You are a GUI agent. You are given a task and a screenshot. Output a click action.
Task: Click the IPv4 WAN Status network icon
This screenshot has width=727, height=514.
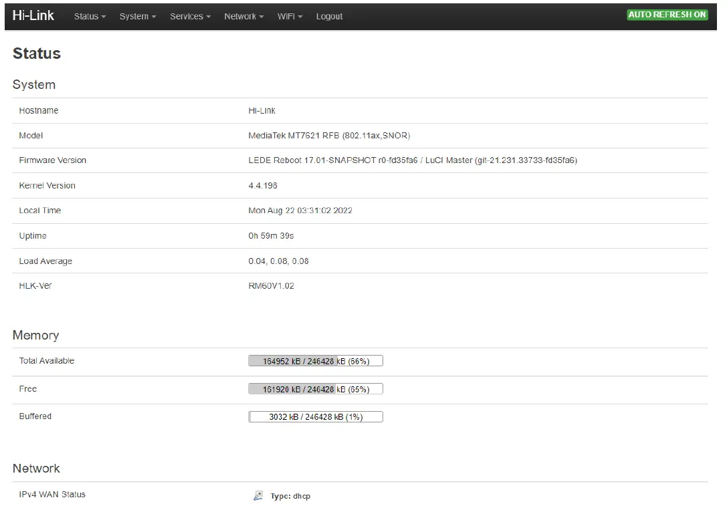pyautogui.click(x=258, y=496)
